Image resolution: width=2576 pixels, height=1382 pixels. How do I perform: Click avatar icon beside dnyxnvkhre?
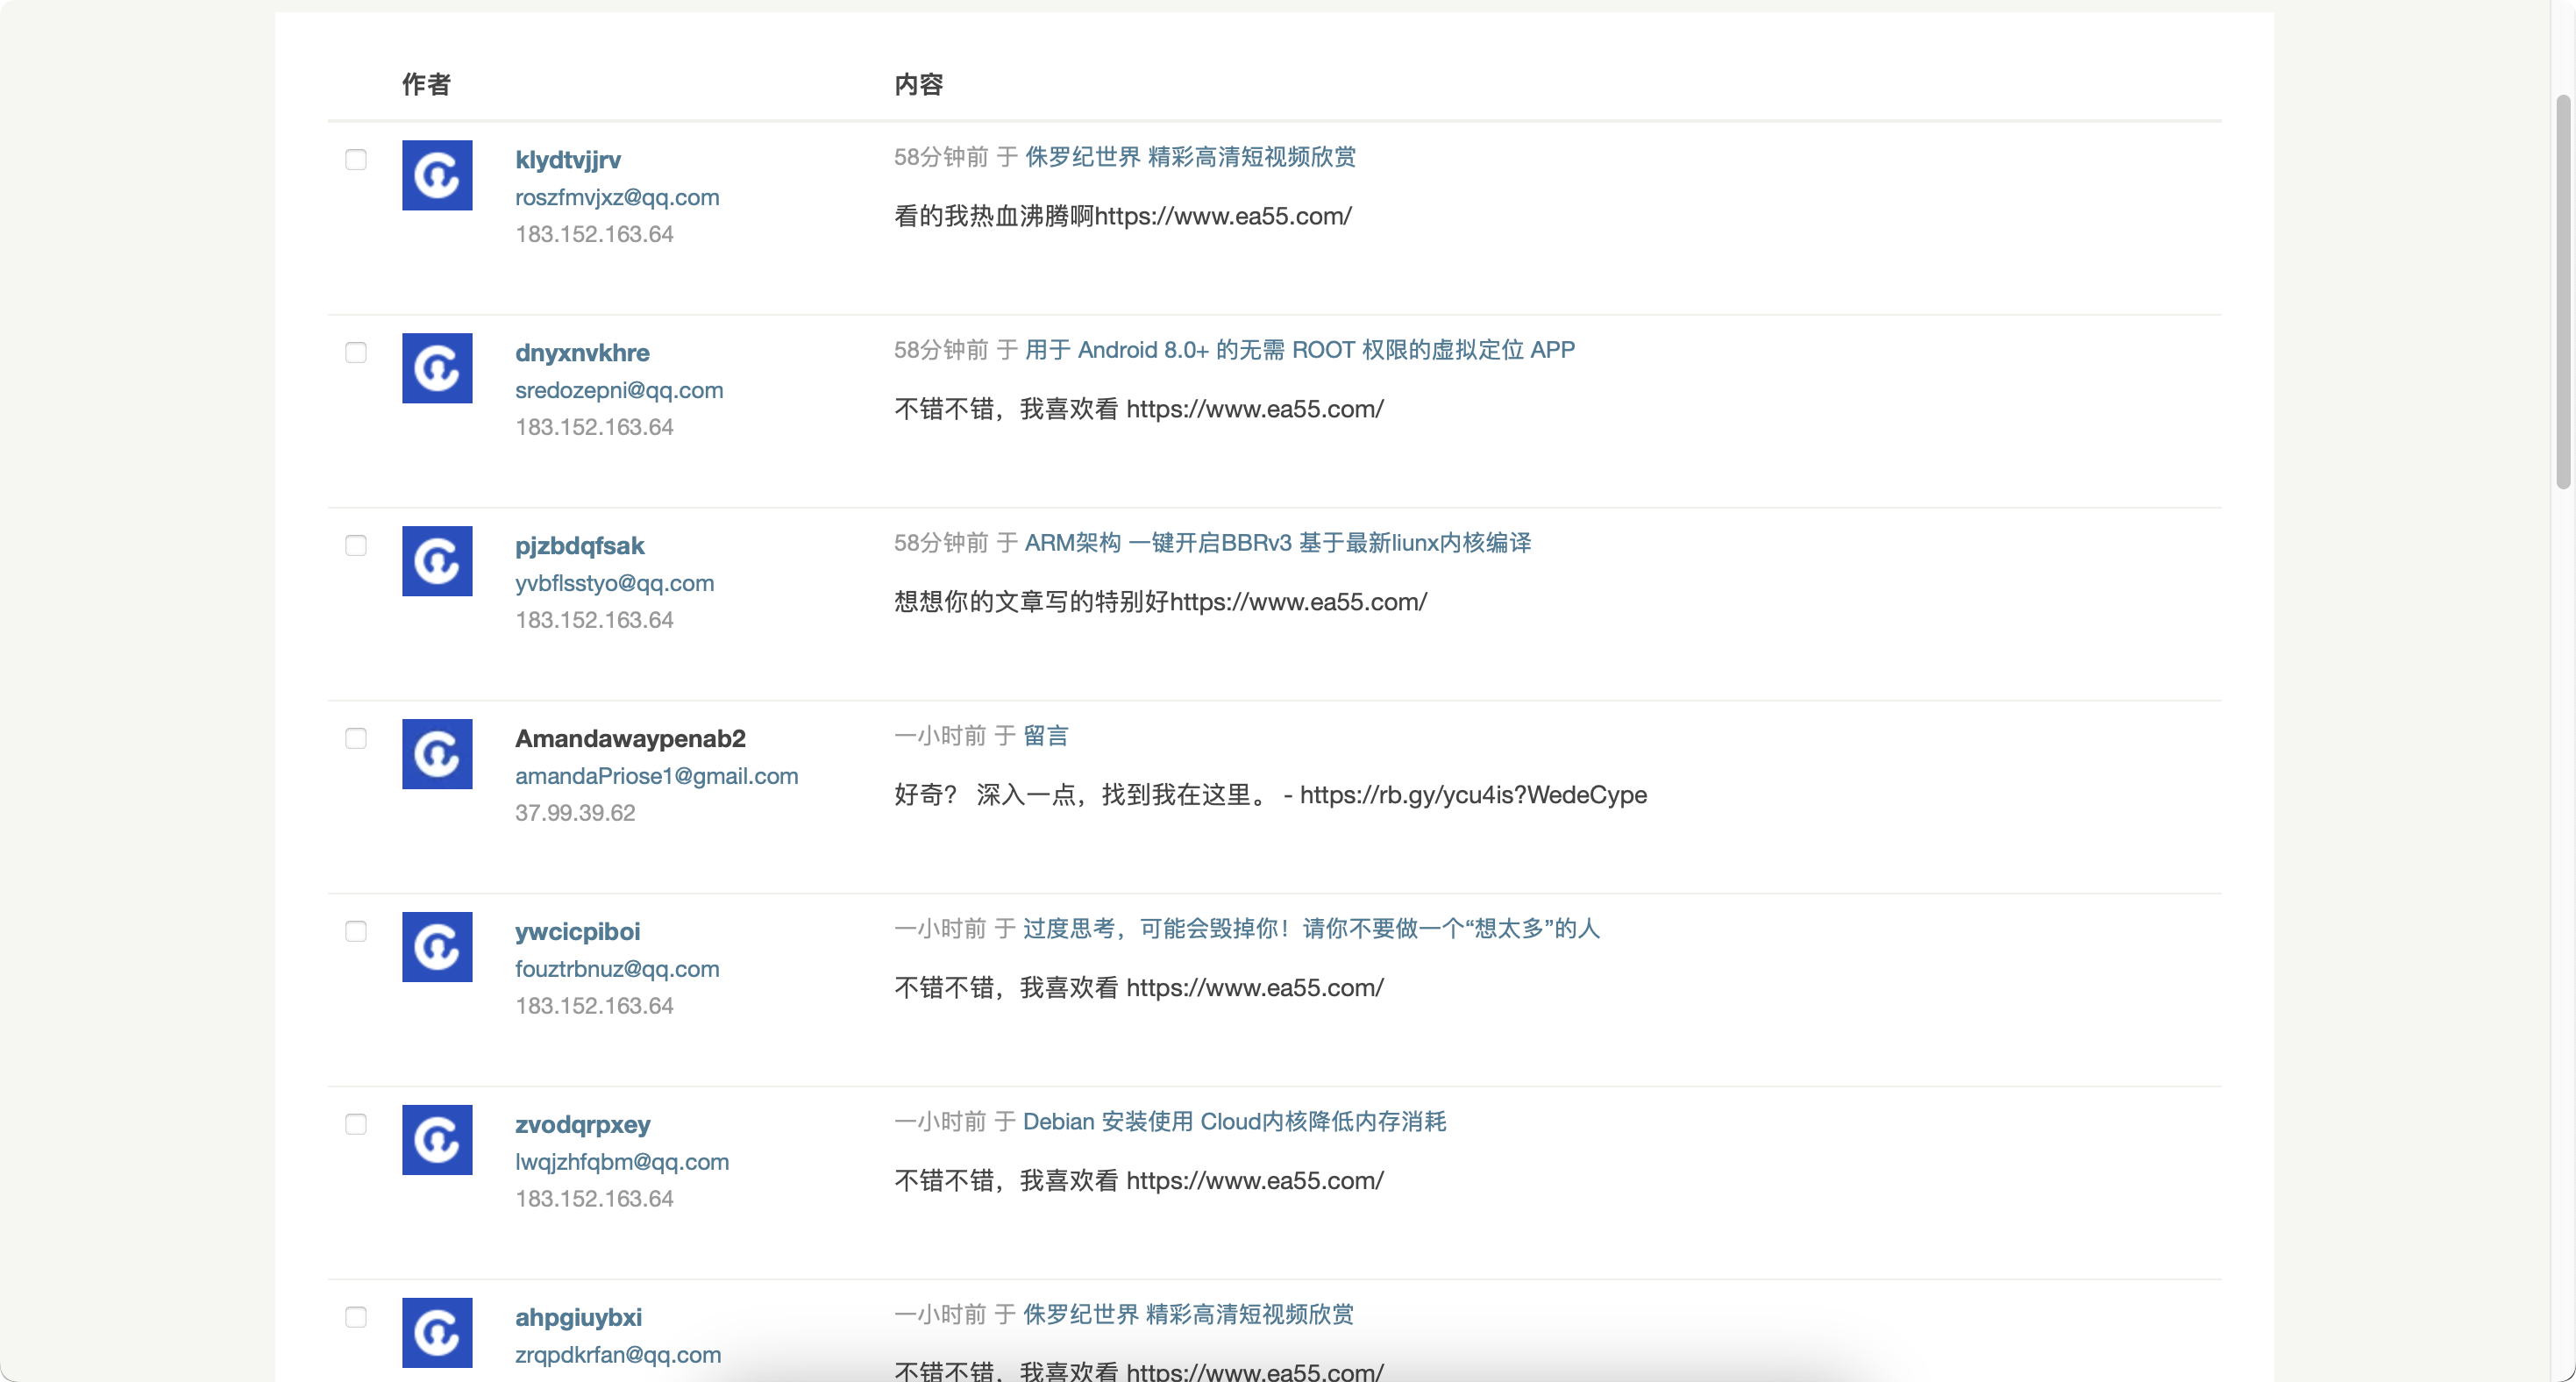[x=437, y=368]
